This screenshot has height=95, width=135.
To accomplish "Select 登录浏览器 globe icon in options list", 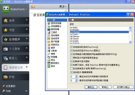I will [49, 23].
